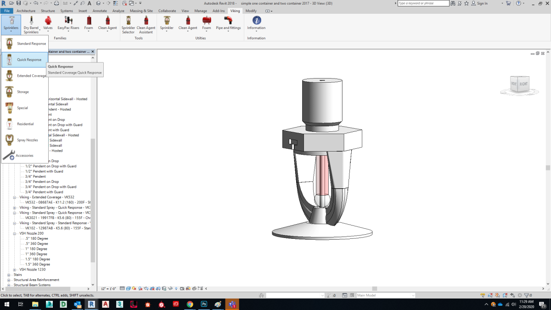The height and width of the screenshot is (310, 551).
Task: Open Sprinkler utilities dropdown
Action: tap(167, 25)
